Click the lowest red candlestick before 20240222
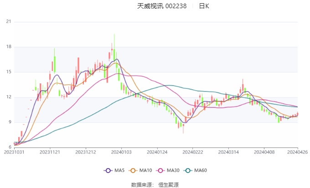 (183, 128)
